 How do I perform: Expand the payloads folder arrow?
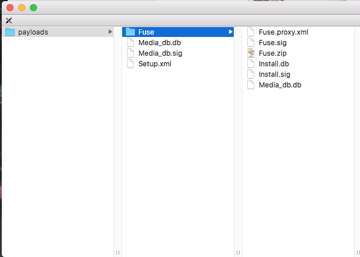pyautogui.click(x=110, y=32)
